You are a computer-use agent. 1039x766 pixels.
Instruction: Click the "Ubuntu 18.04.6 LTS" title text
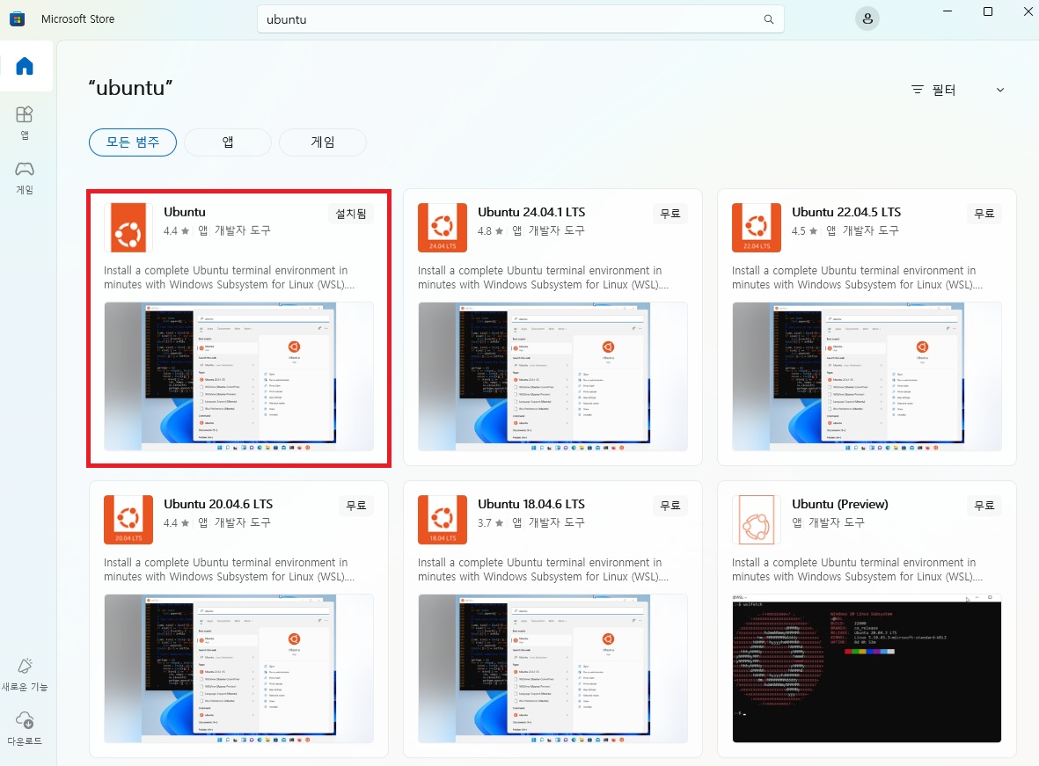point(531,504)
